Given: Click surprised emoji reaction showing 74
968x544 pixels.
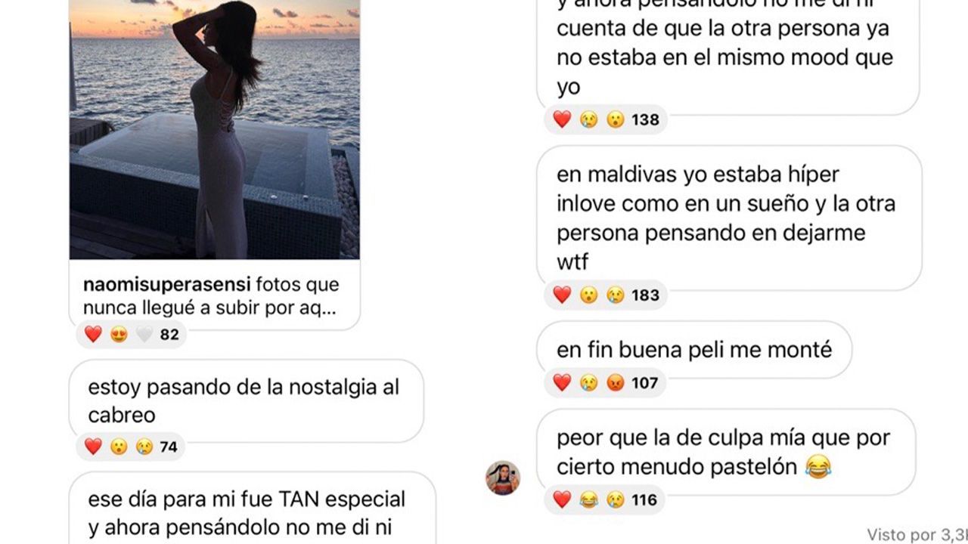Looking at the screenshot, I should point(119,447).
